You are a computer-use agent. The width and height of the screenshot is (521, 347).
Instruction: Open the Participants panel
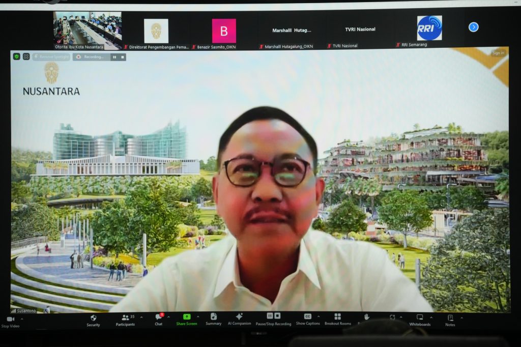coord(125,317)
